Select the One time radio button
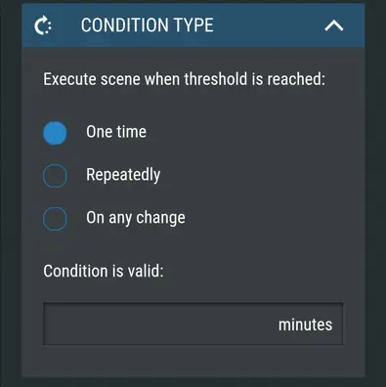This screenshot has width=386, height=387. [55, 133]
